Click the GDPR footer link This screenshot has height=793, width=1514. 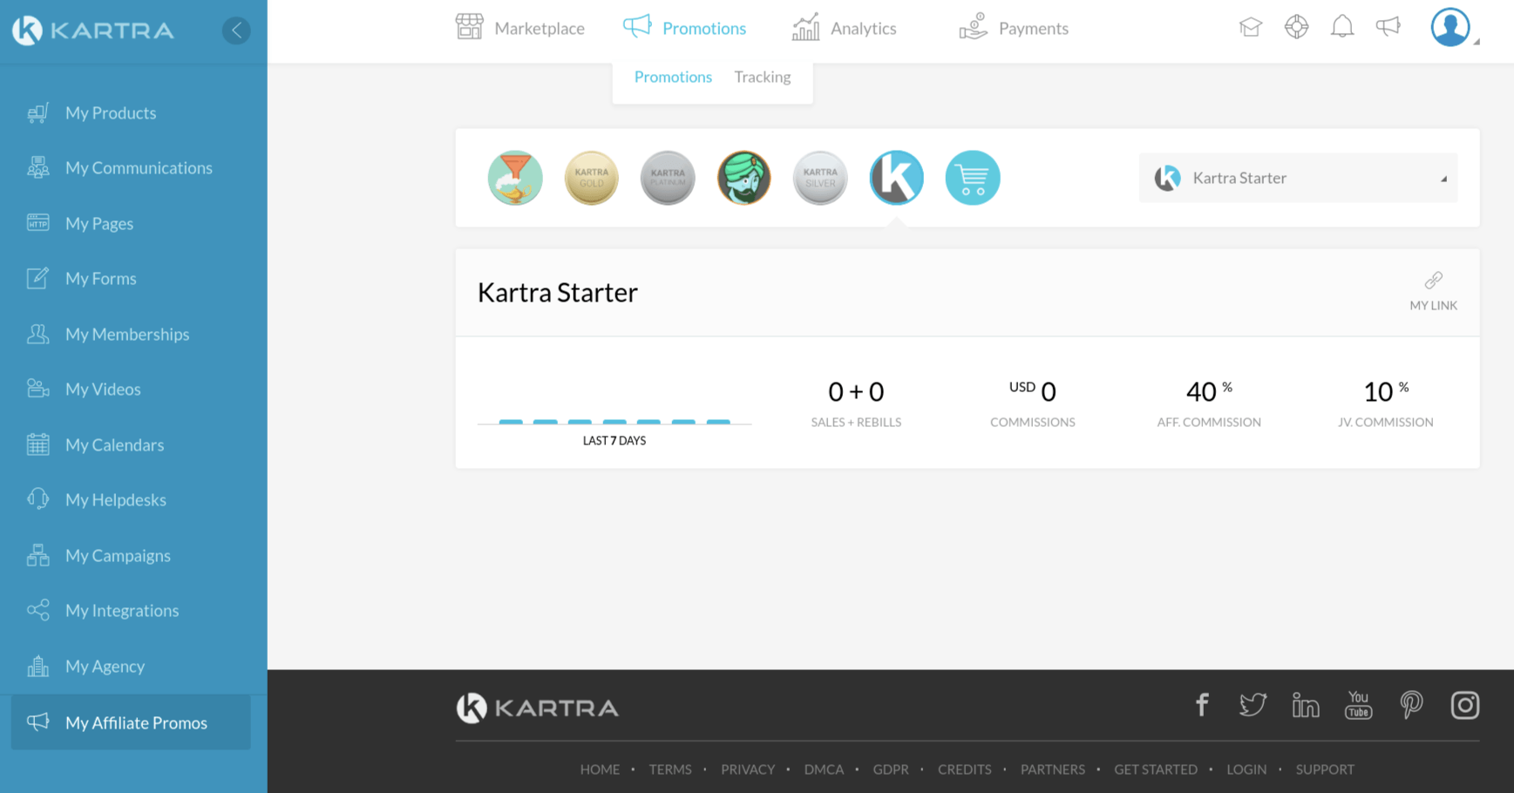tap(891, 769)
